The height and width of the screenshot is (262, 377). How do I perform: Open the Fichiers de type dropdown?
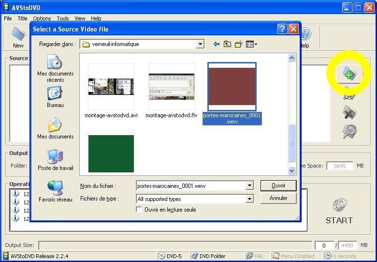[x=249, y=199]
